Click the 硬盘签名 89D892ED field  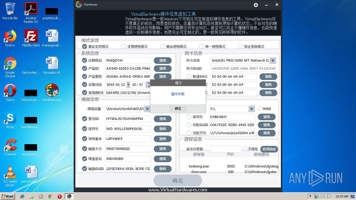[x=128, y=159]
